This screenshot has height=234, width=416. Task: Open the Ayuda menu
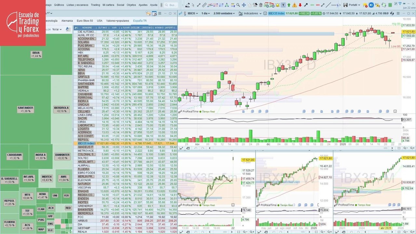pos(154,5)
